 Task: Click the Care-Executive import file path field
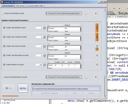64,77
